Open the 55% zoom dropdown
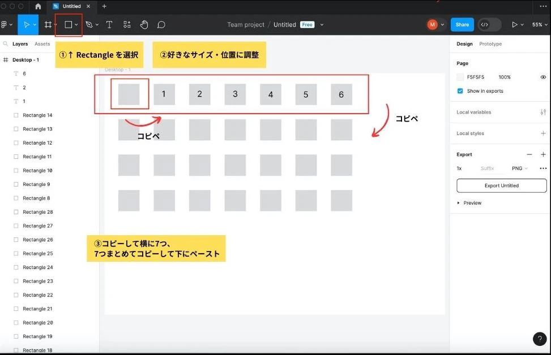 (x=540, y=24)
